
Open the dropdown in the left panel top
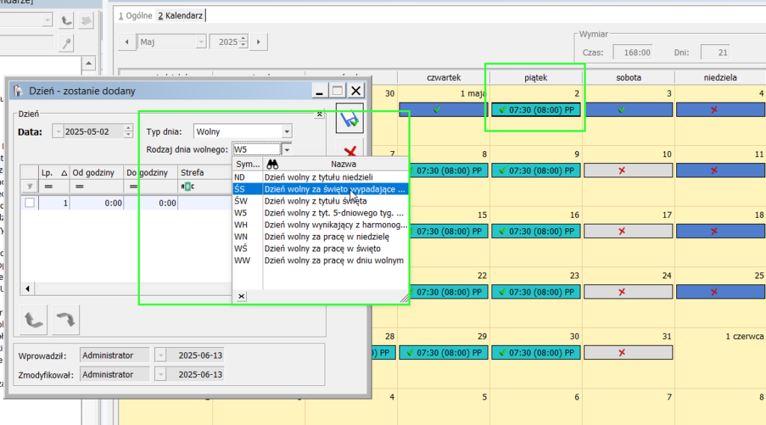pyautogui.click(x=47, y=20)
